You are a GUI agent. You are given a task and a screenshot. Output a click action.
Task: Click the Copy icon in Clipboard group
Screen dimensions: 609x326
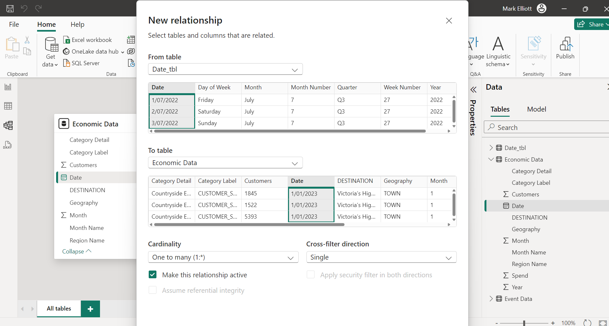[27, 52]
